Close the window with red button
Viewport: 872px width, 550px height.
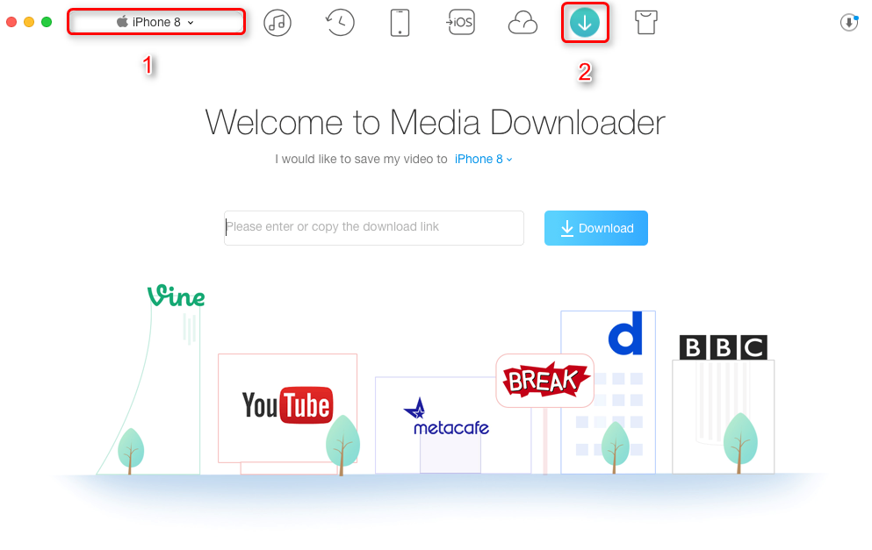pos(11,22)
